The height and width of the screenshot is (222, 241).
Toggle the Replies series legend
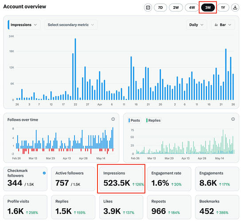[x=153, y=120]
